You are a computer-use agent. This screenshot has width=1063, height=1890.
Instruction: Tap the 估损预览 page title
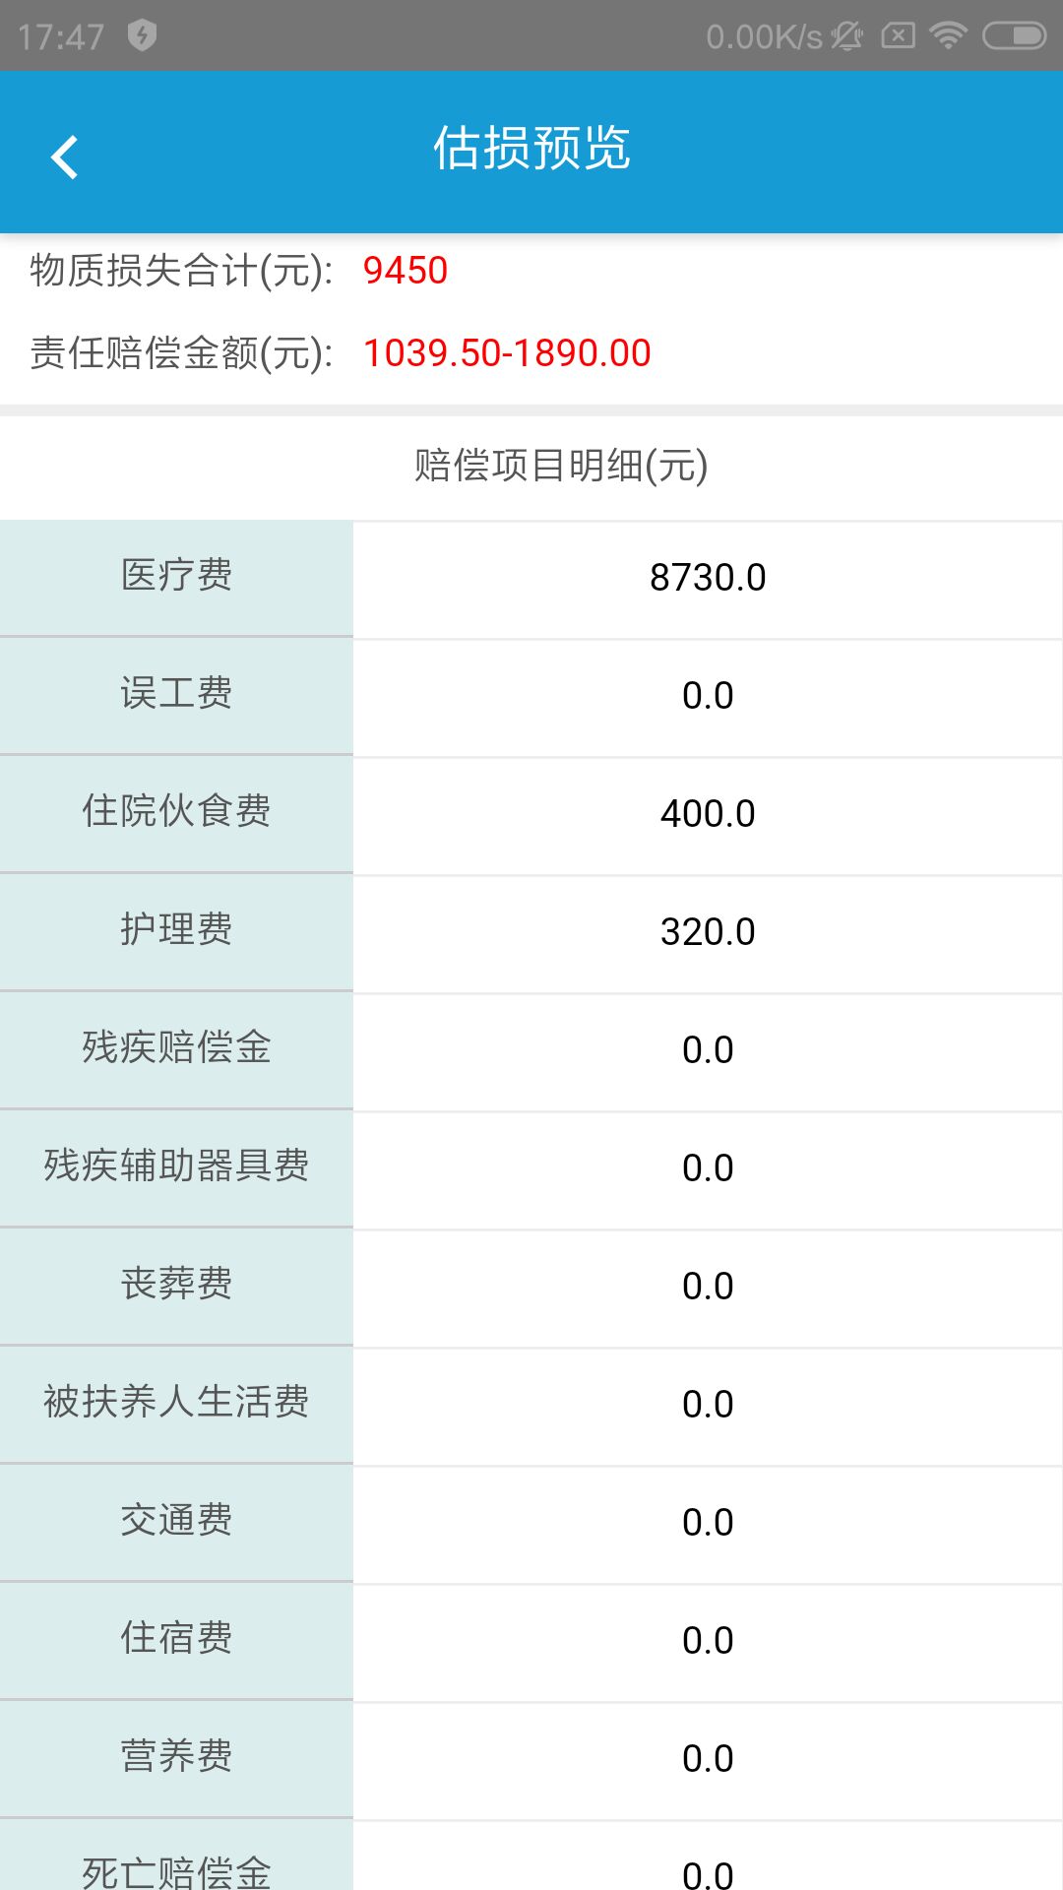pos(531,149)
